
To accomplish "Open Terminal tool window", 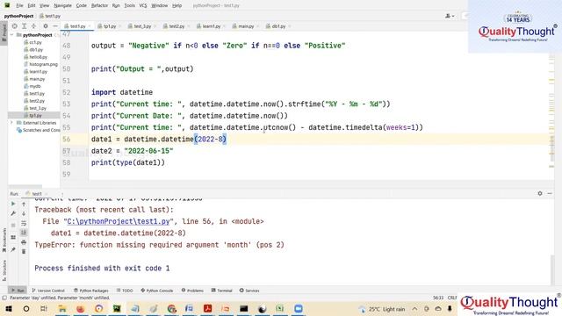I will coord(222,291).
